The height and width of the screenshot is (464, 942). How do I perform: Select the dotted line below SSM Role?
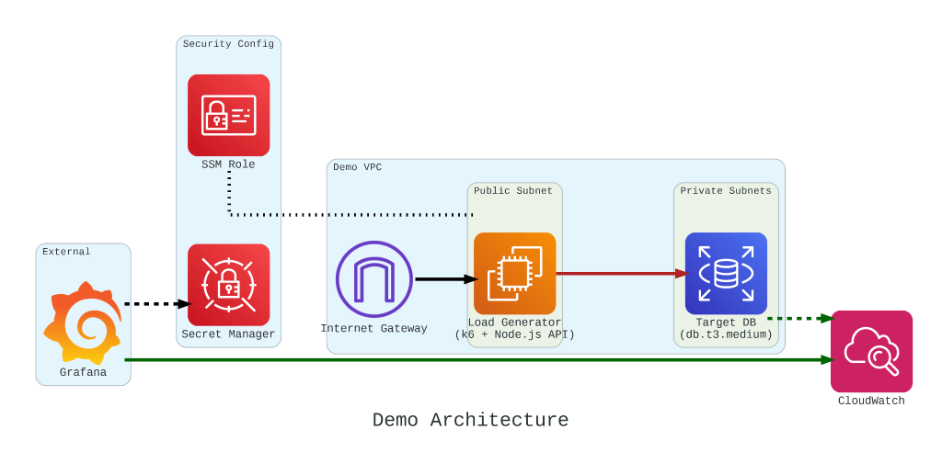click(x=350, y=214)
